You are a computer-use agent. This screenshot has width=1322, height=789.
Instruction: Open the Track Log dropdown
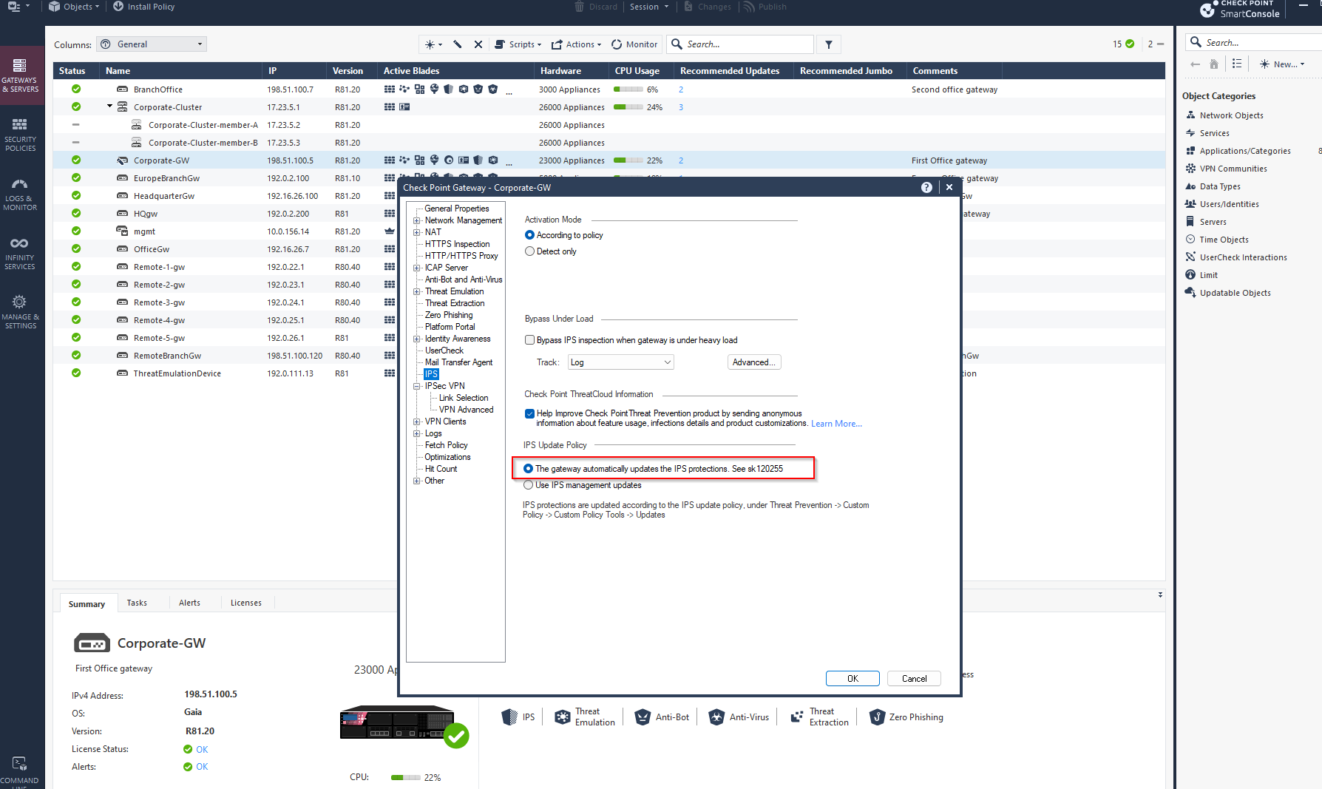tap(620, 362)
